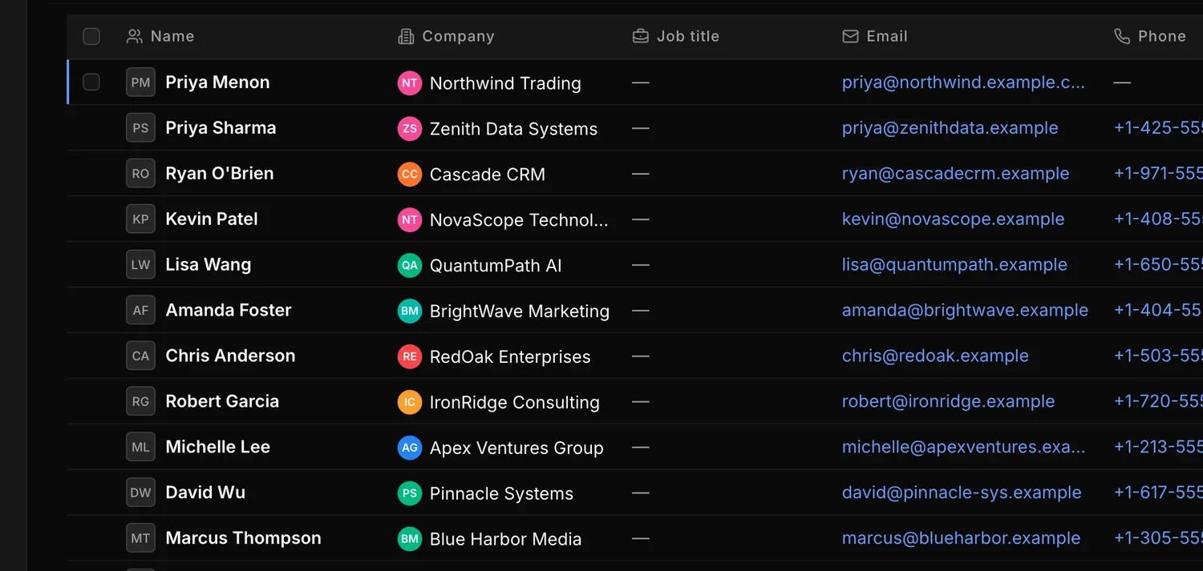This screenshot has height=571, width=1203.
Task: Click the Zenith Data Systems ZS logo
Action: click(x=410, y=128)
